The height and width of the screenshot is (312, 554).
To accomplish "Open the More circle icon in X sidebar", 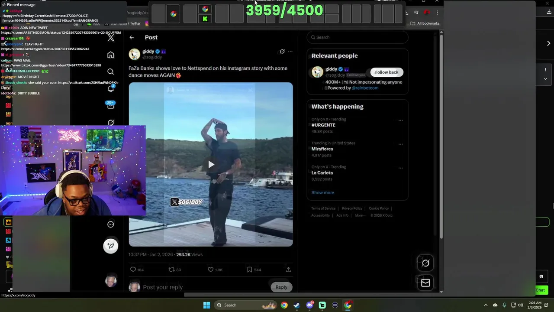I will coord(111,224).
